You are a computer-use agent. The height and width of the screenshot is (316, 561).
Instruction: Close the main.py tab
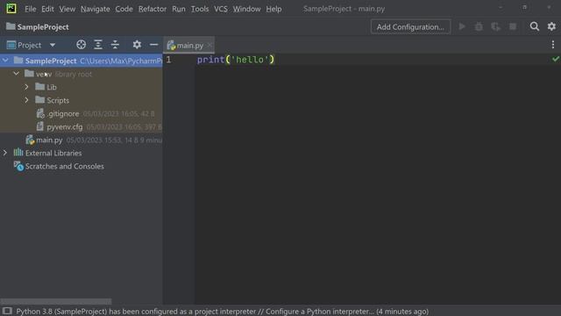(x=209, y=45)
